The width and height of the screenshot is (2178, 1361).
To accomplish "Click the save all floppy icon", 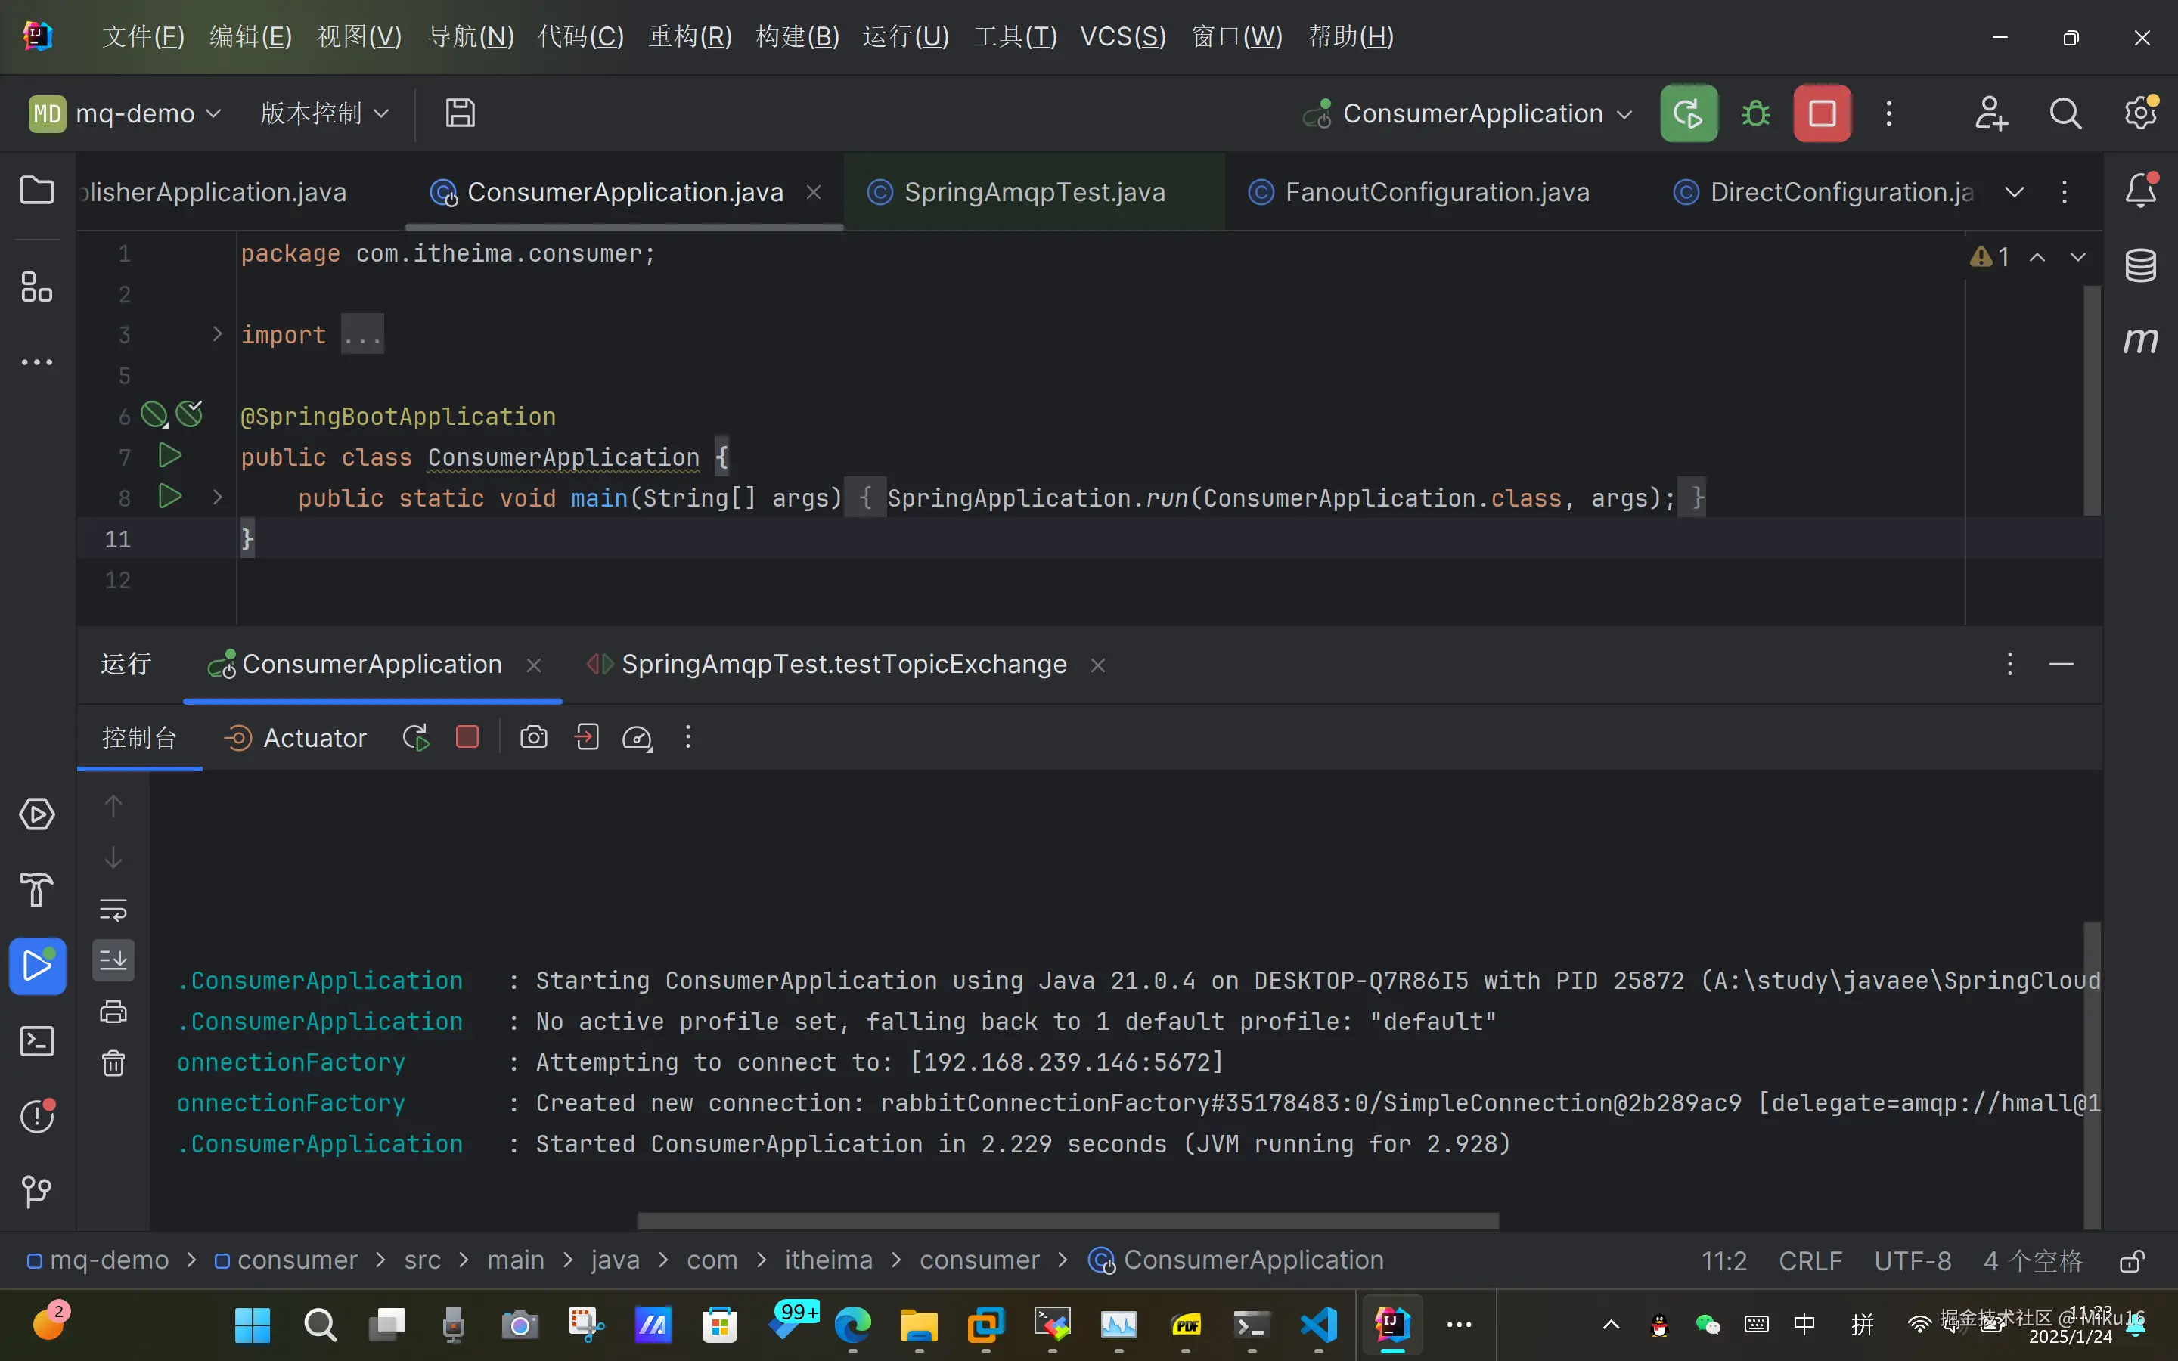I will tap(460, 113).
